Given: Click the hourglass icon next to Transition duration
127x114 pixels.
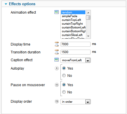Looking at the screenshot, I should tap(57, 52).
